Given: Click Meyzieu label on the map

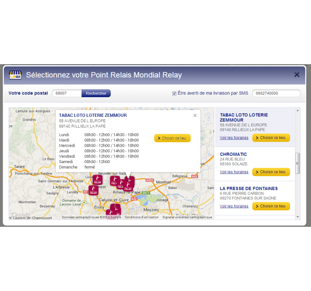Looking at the screenshot, I should (151, 210).
